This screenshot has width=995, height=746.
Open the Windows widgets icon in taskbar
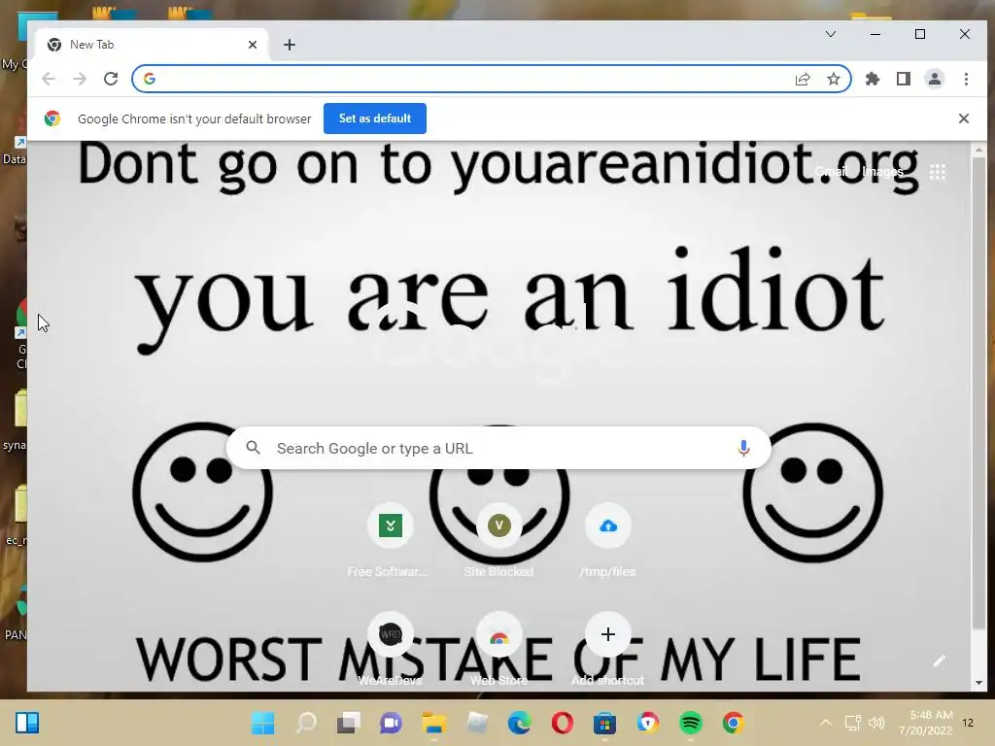27,723
